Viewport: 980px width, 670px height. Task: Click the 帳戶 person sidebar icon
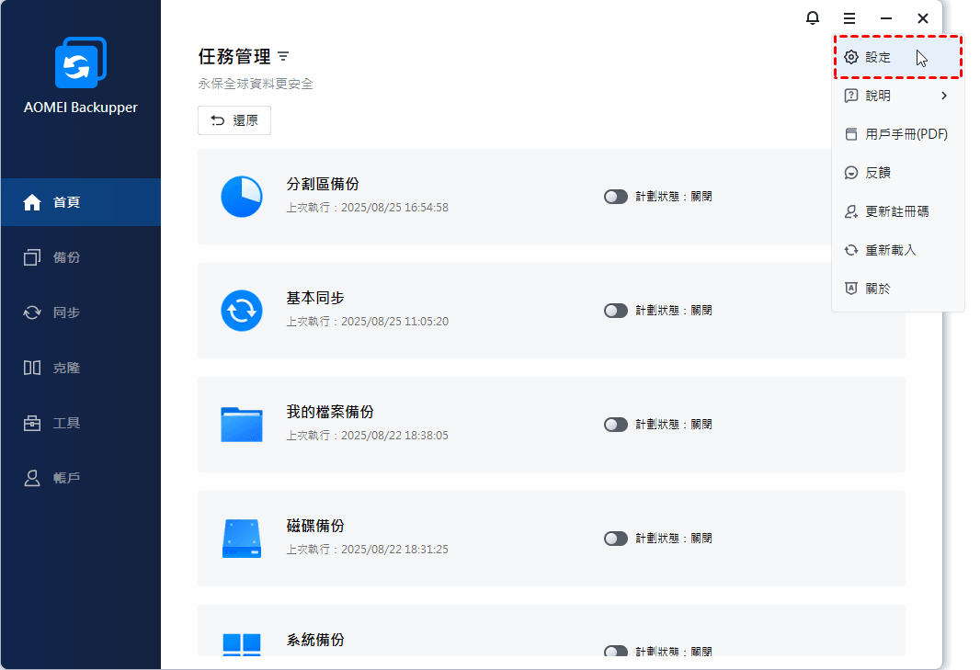(32, 478)
